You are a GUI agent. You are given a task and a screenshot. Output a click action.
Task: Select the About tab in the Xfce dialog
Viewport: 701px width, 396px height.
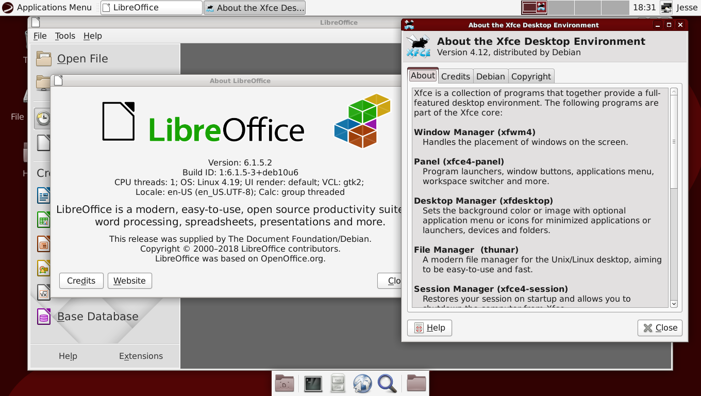(x=423, y=75)
